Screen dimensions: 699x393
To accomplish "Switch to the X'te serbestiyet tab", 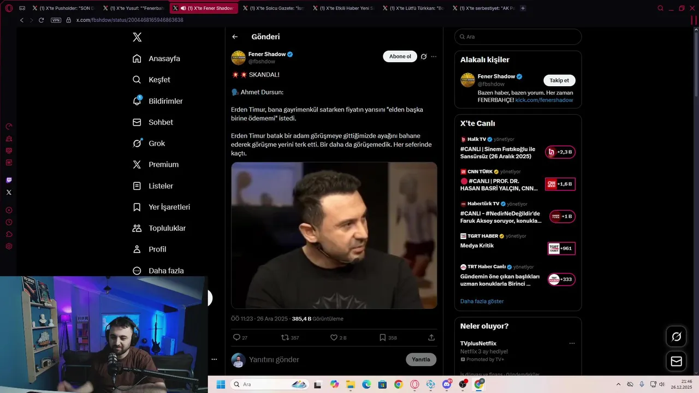I will coord(483,8).
